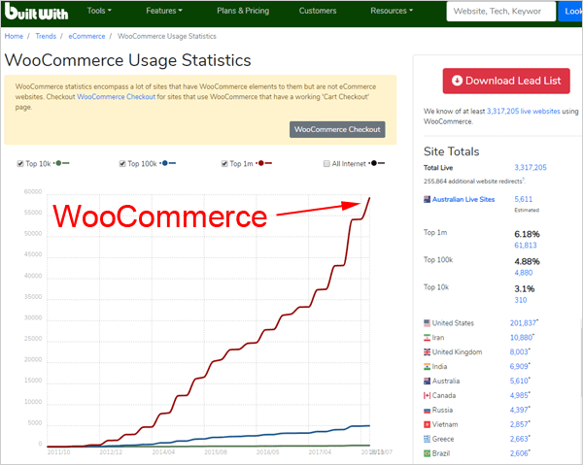This screenshot has width=583, height=465.
Task: Open Vietnam count 2,857
Action: coord(519,424)
